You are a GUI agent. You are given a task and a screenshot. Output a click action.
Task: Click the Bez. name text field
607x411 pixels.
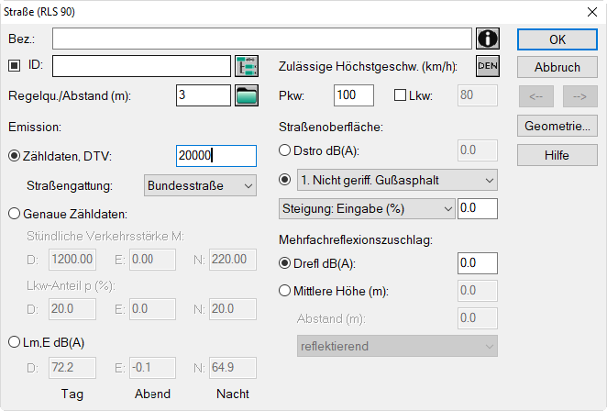coord(262,39)
